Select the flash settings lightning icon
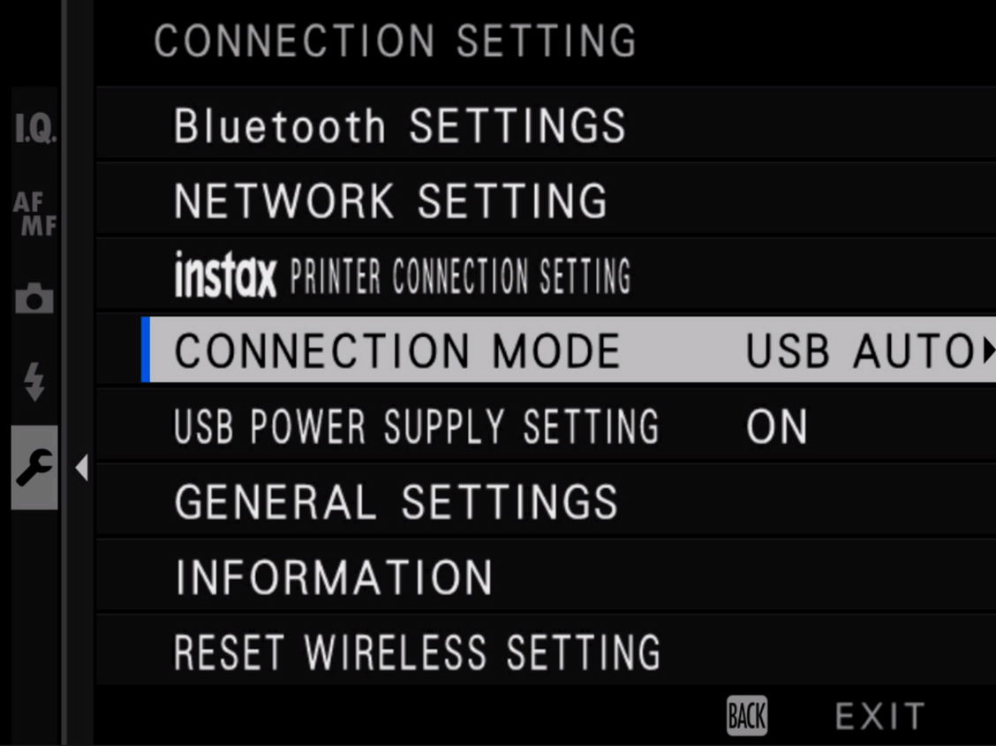 pyautogui.click(x=35, y=382)
